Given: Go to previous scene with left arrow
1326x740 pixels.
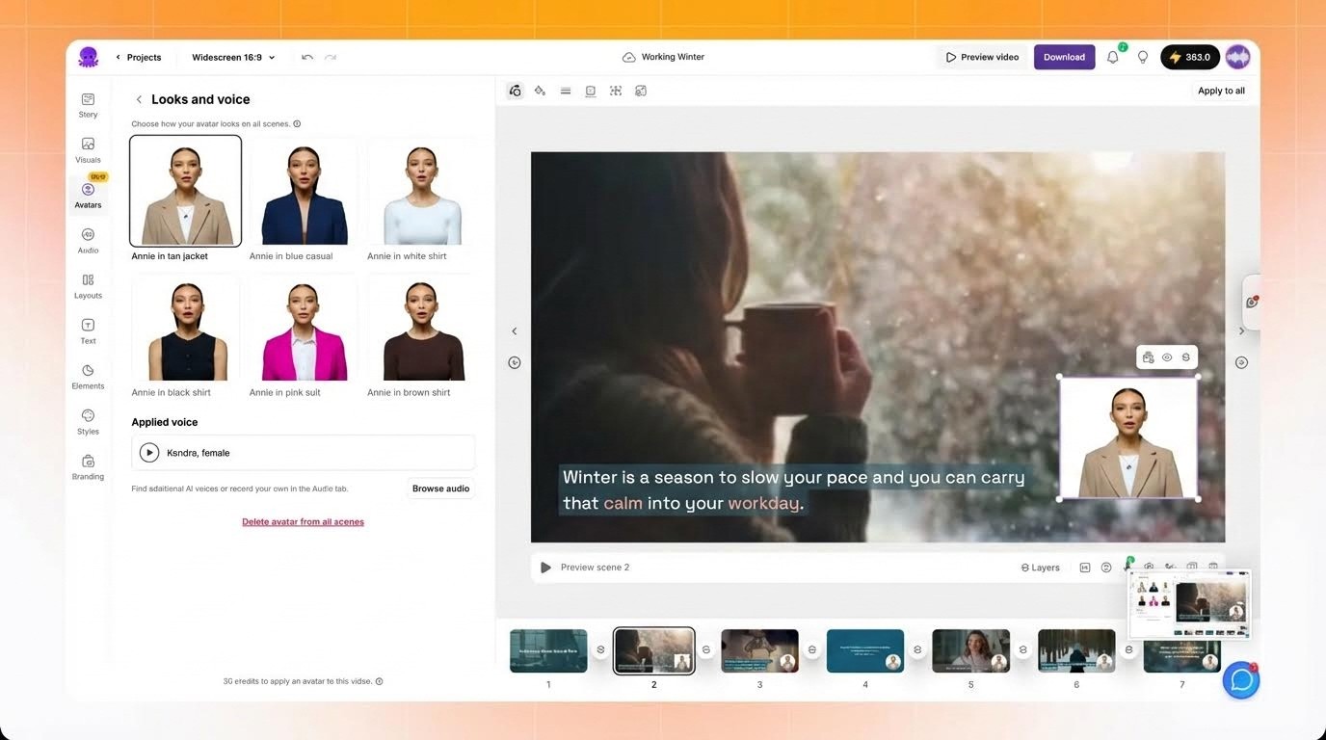Looking at the screenshot, I should pos(515,330).
